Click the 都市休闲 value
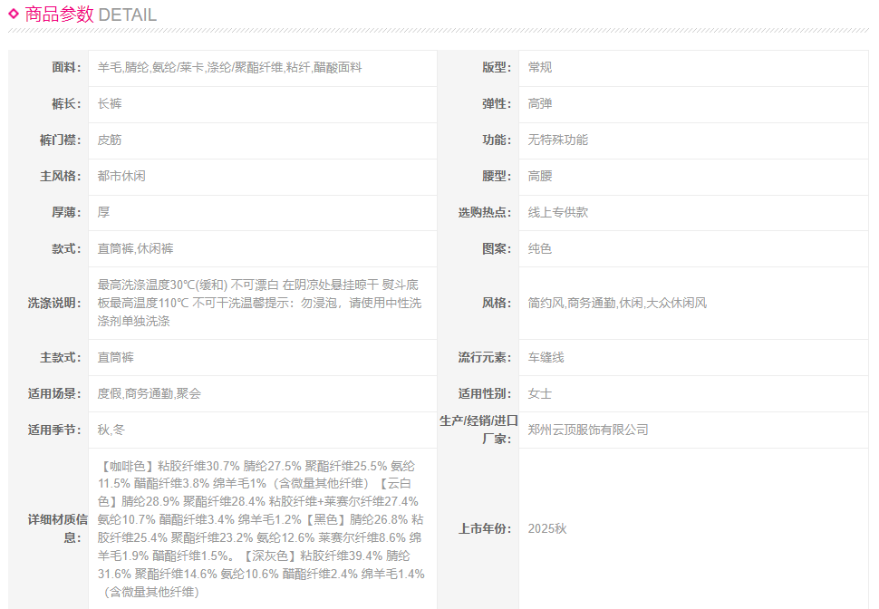 coord(121,177)
